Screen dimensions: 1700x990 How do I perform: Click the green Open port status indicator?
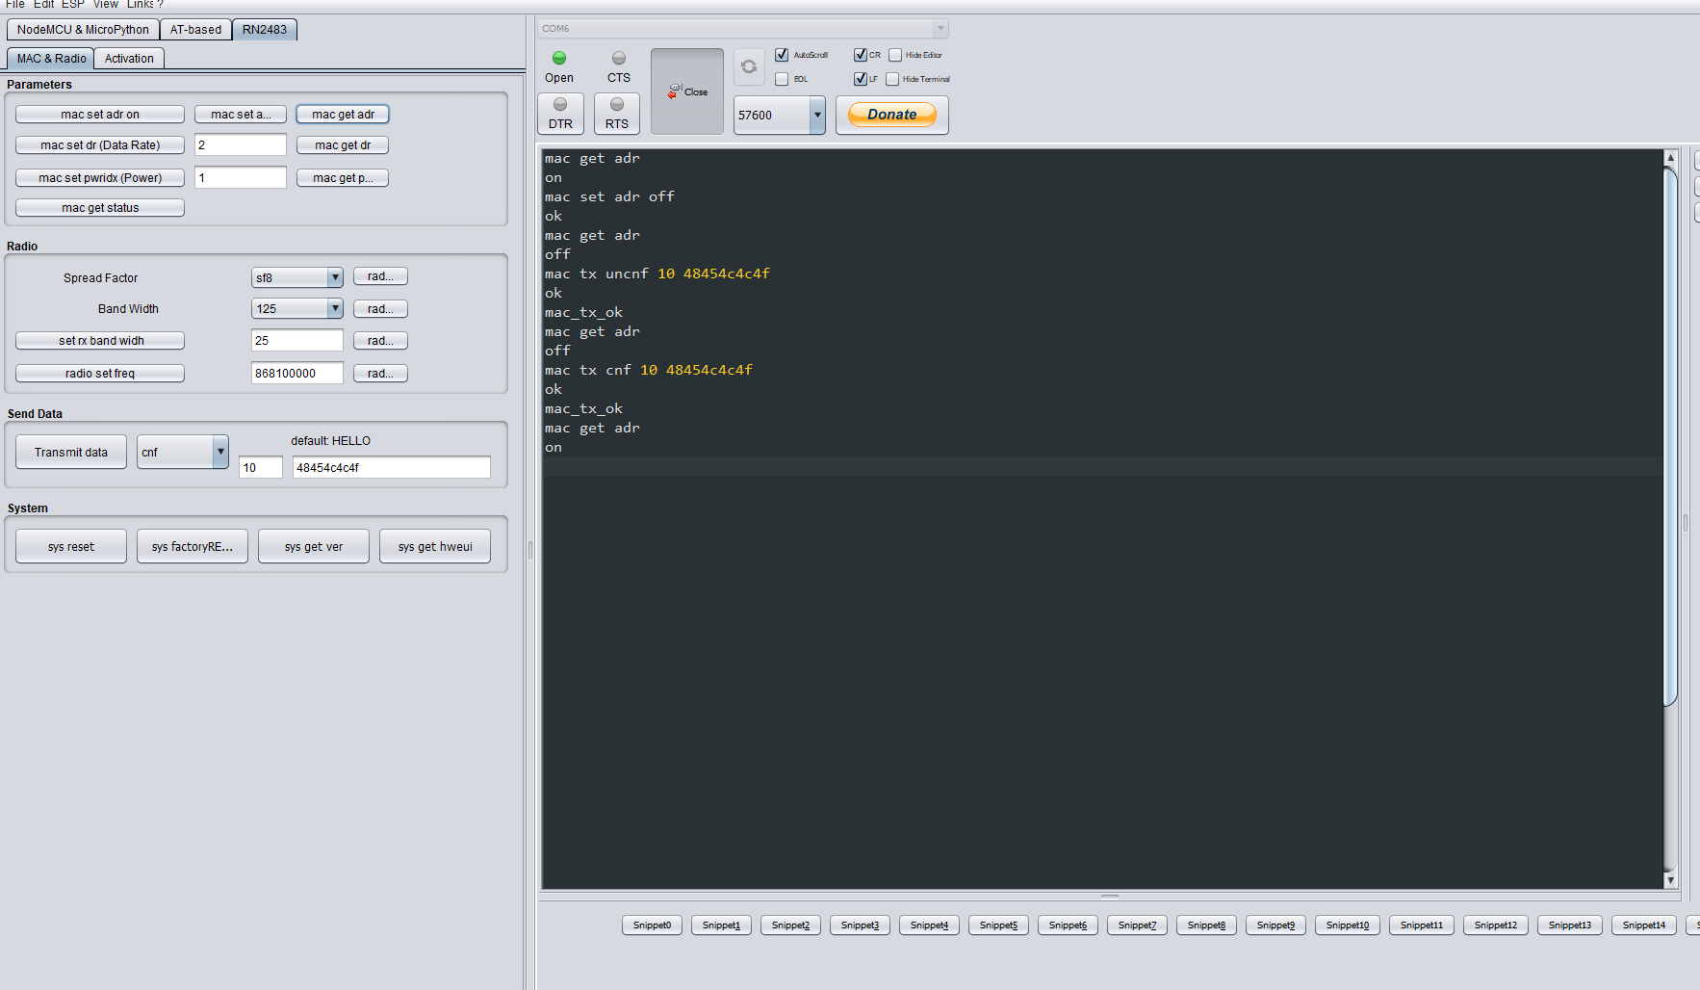point(559,58)
